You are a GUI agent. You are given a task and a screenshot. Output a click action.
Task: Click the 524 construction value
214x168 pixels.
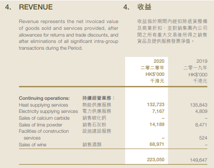(x=203, y=138)
